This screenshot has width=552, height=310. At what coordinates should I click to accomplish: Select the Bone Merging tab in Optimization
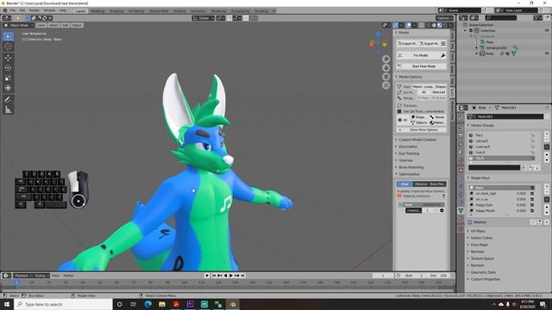(x=437, y=184)
